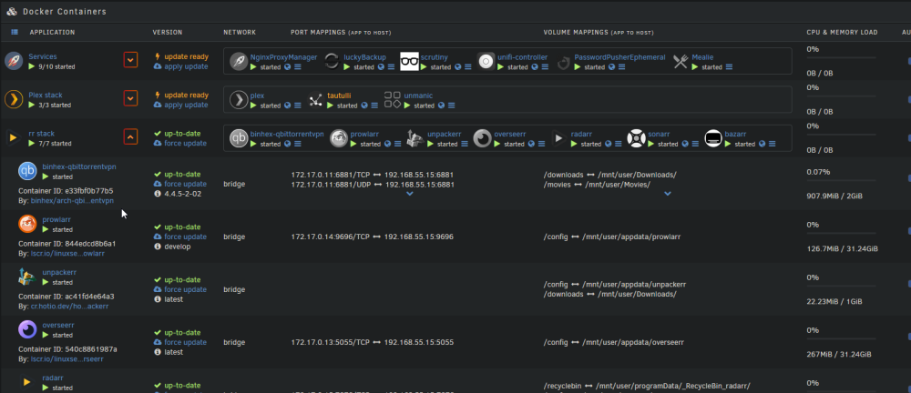911x393 pixels.
Task: Collapse the rr stack folder chevron
Action: pyautogui.click(x=130, y=137)
